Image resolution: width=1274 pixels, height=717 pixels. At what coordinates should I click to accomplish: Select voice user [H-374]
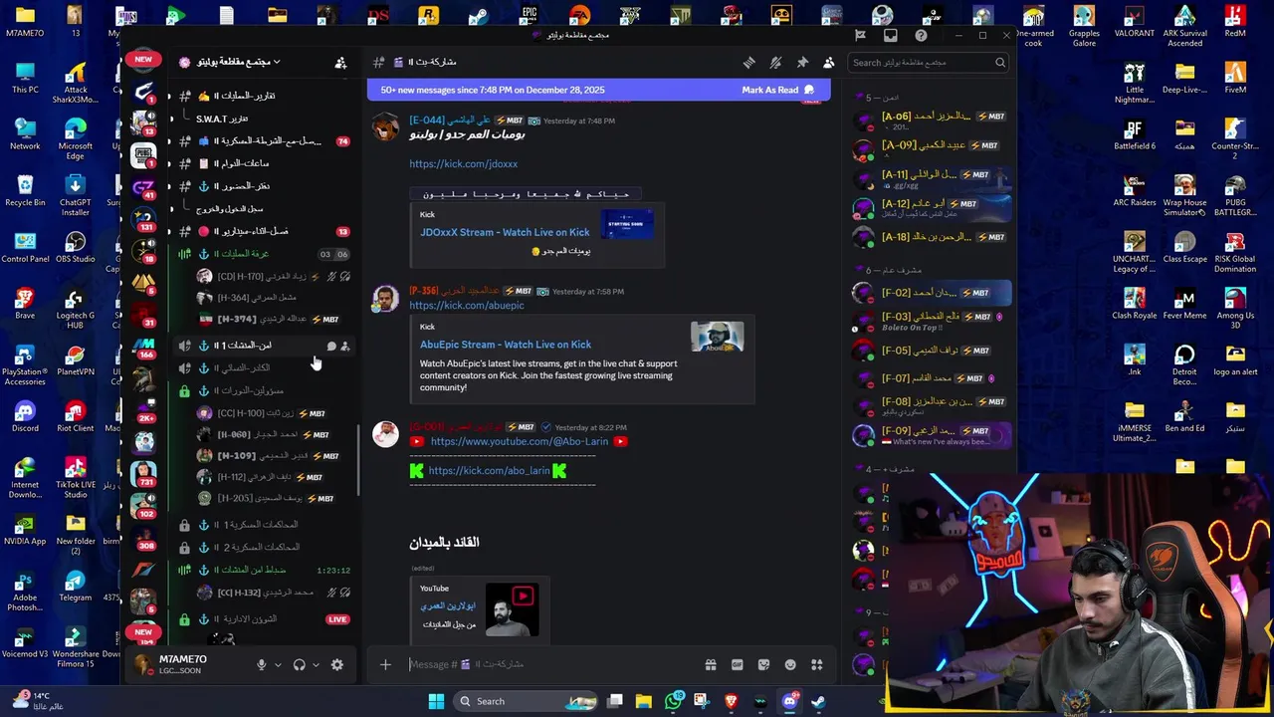pyautogui.click(x=273, y=319)
